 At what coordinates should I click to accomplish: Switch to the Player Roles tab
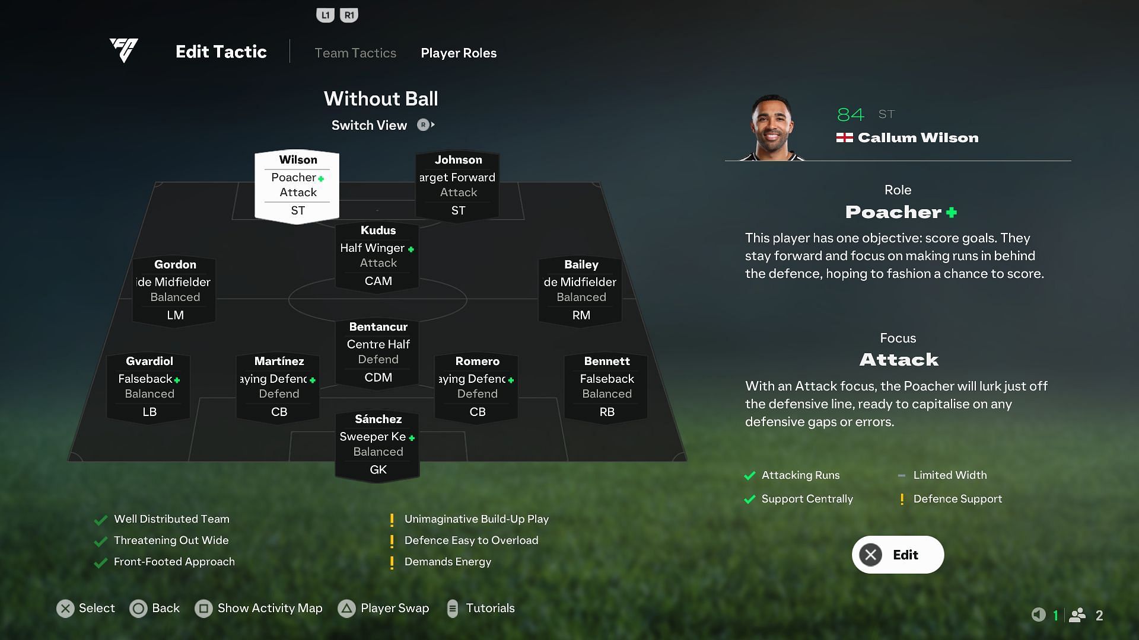(x=459, y=52)
